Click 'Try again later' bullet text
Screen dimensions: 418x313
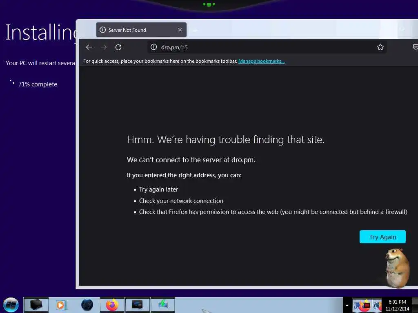tap(158, 190)
